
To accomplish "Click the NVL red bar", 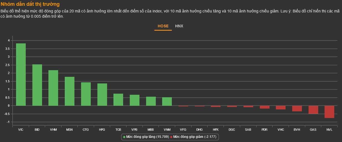I will tap(329, 112).
